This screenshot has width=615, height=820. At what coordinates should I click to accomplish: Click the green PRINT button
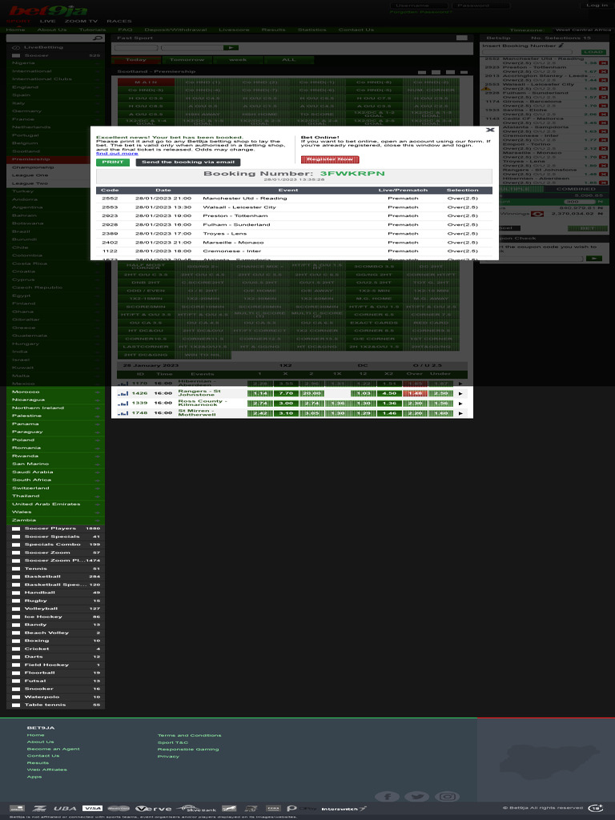pyautogui.click(x=112, y=162)
